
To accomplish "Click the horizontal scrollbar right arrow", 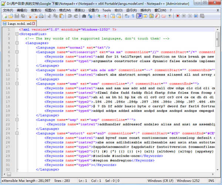I will pos(213,174).
